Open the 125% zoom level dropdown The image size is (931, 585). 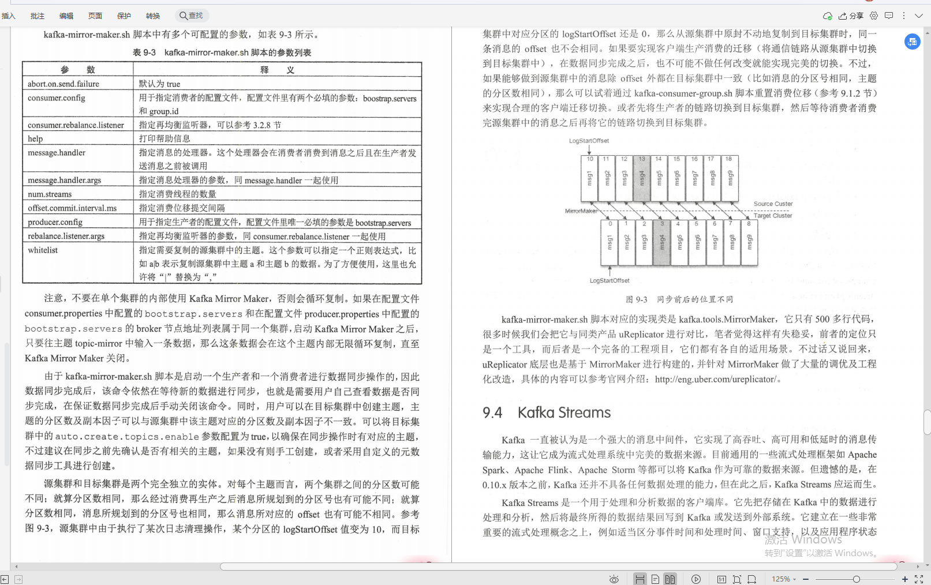[784, 579]
